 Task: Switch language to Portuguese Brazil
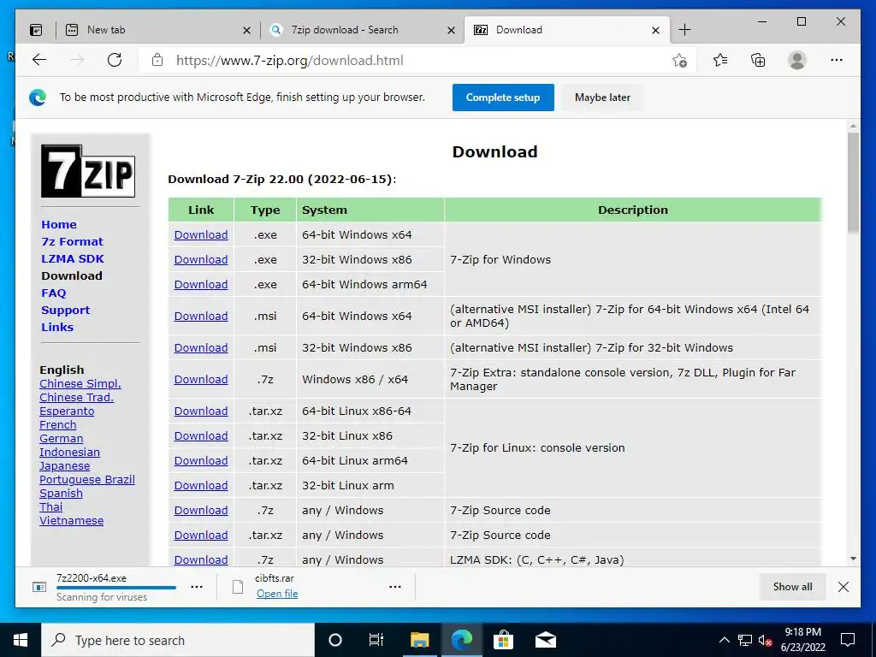tap(87, 479)
